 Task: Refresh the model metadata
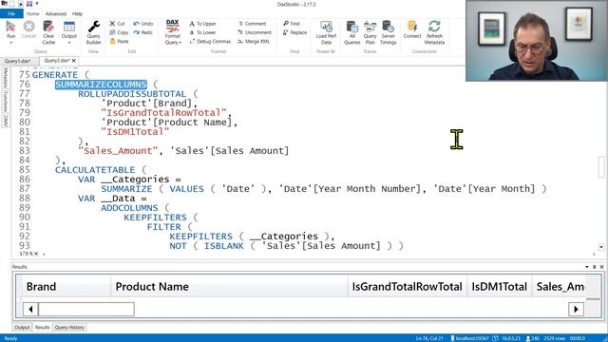click(434, 32)
